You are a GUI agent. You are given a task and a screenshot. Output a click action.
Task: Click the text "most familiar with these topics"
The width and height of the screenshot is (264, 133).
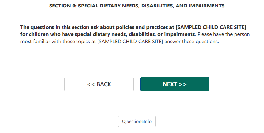[57, 42]
